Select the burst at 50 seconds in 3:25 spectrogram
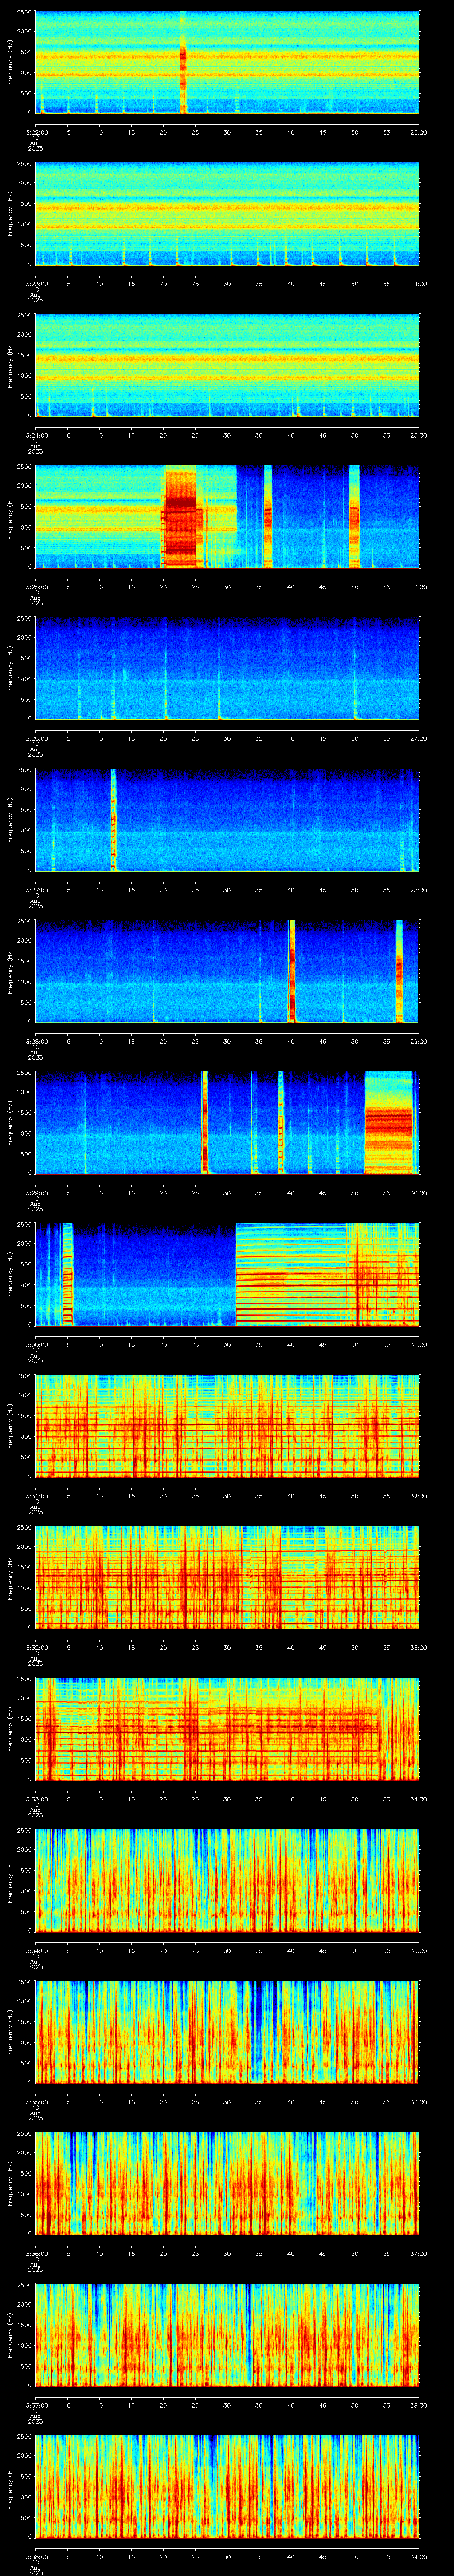 pos(354,516)
